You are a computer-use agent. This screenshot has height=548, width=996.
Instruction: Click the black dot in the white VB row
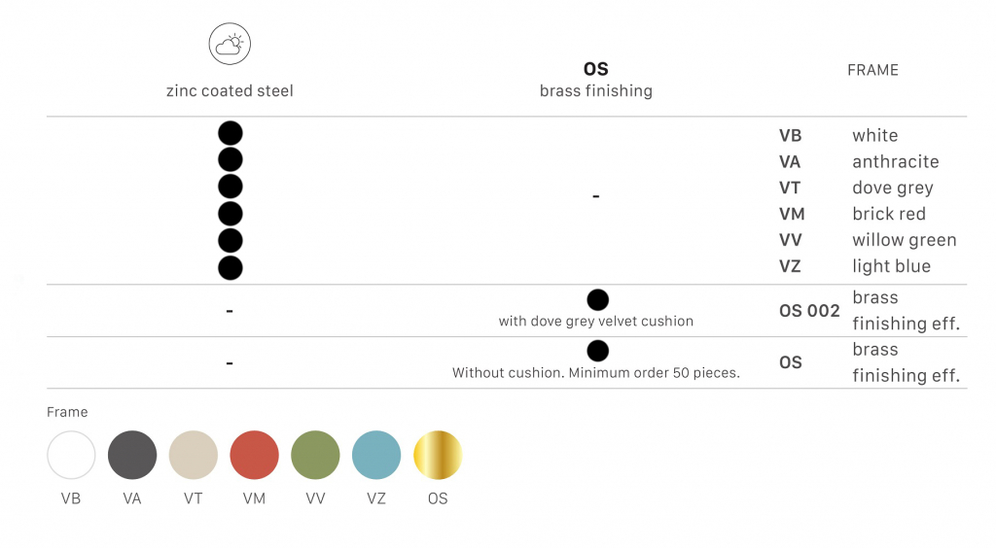[231, 133]
